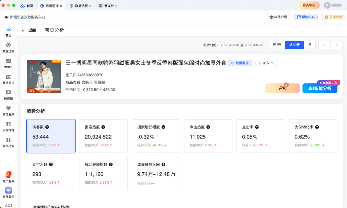Select the 近30天 time range

pos(294,45)
